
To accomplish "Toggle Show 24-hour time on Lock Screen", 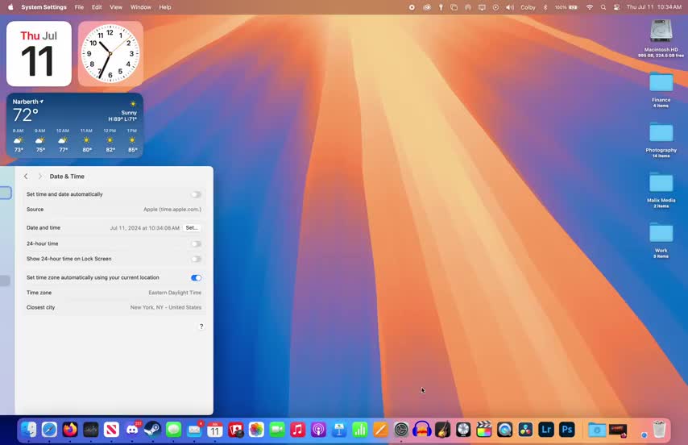I will [x=196, y=259].
